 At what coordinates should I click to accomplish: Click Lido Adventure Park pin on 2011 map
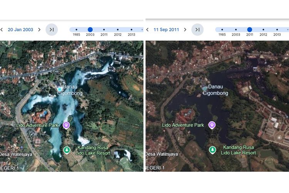212,125
